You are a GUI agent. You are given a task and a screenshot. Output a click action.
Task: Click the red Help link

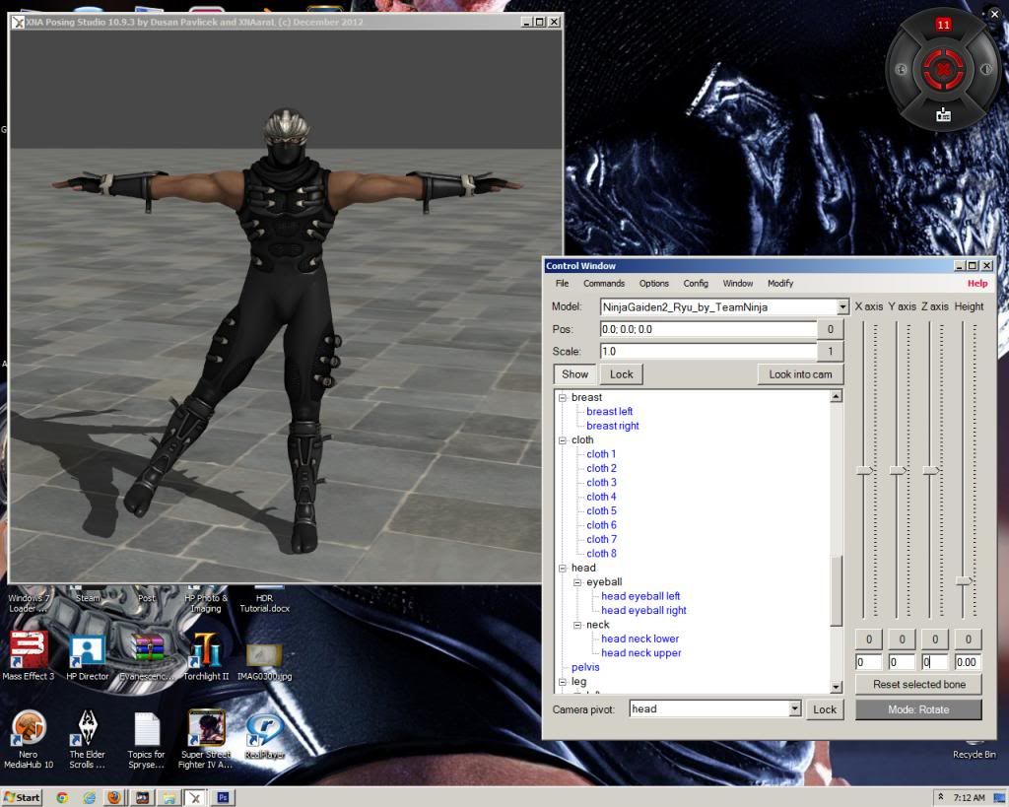976,283
